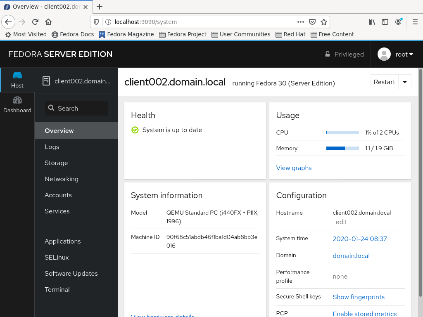Click System is up to date text
Viewport: 423px width, 317px height.
(x=172, y=130)
